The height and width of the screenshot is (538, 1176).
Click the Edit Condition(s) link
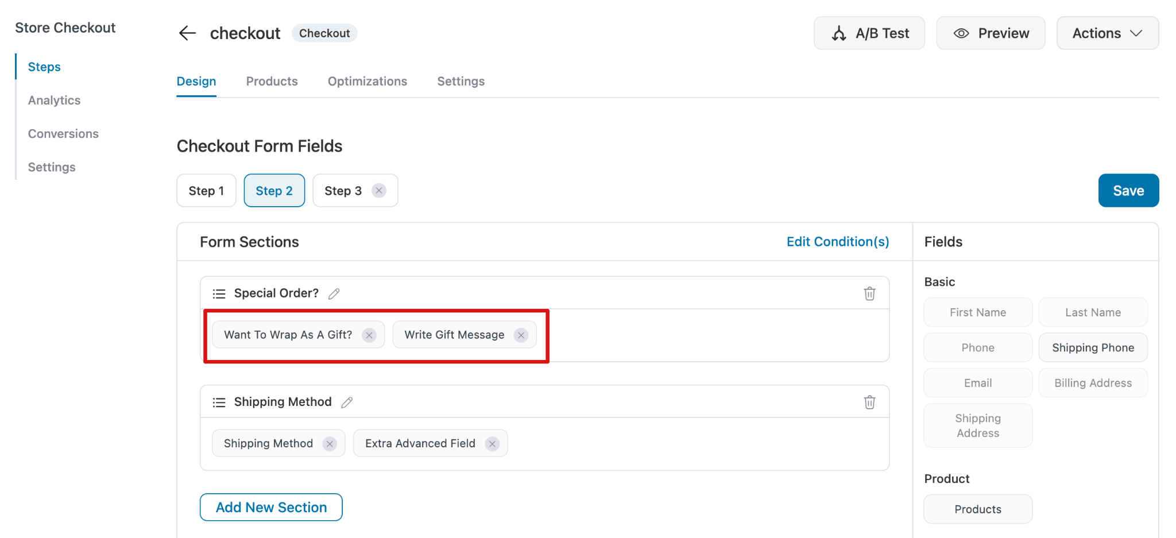tap(837, 242)
